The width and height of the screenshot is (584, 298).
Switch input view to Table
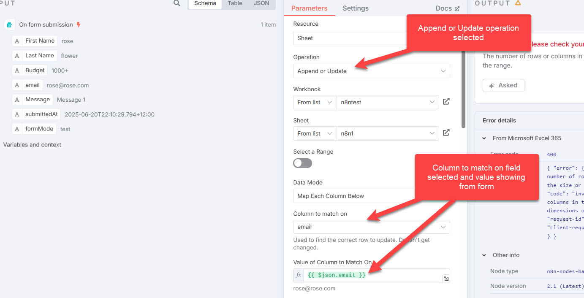[235, 3]
